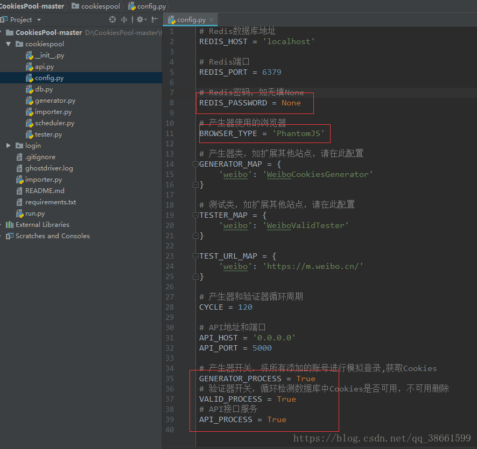The width and height of the screenshot is (477, 449).
Task: Select db.py in project tree
Action: point(44,89)
